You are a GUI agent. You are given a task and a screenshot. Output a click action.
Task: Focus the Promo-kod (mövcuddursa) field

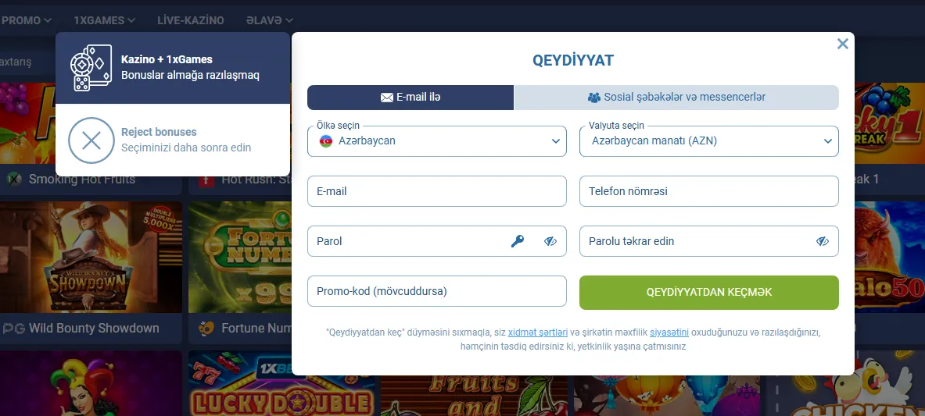point(436,291)
